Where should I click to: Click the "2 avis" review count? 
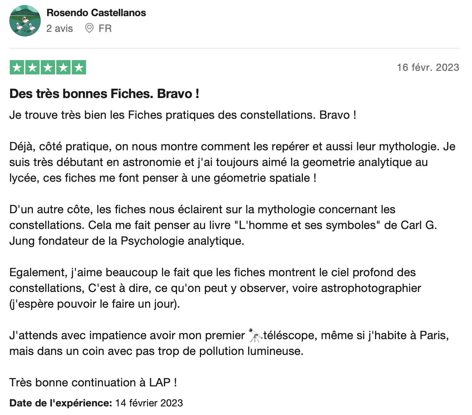tap(60, 28)
